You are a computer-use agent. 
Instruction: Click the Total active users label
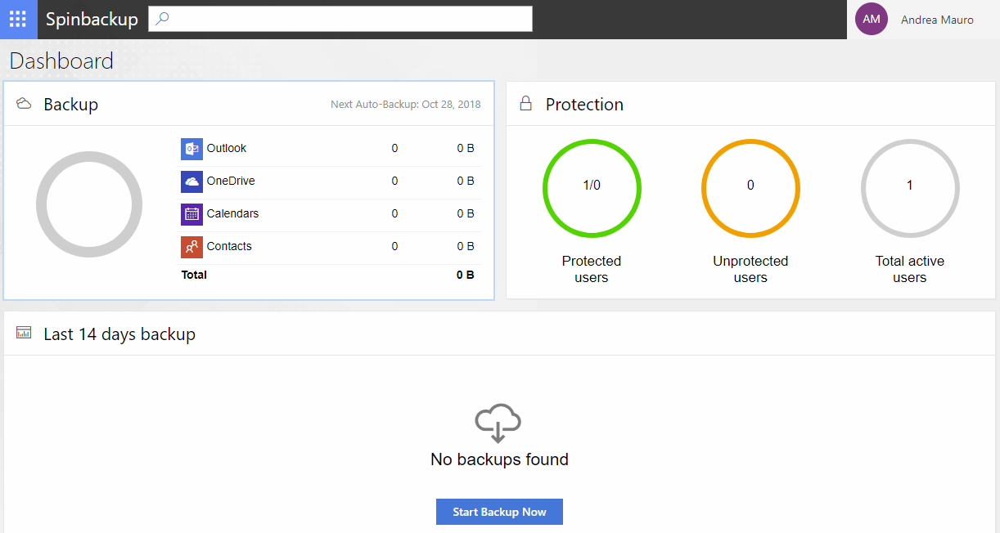[x=910, y=269]
